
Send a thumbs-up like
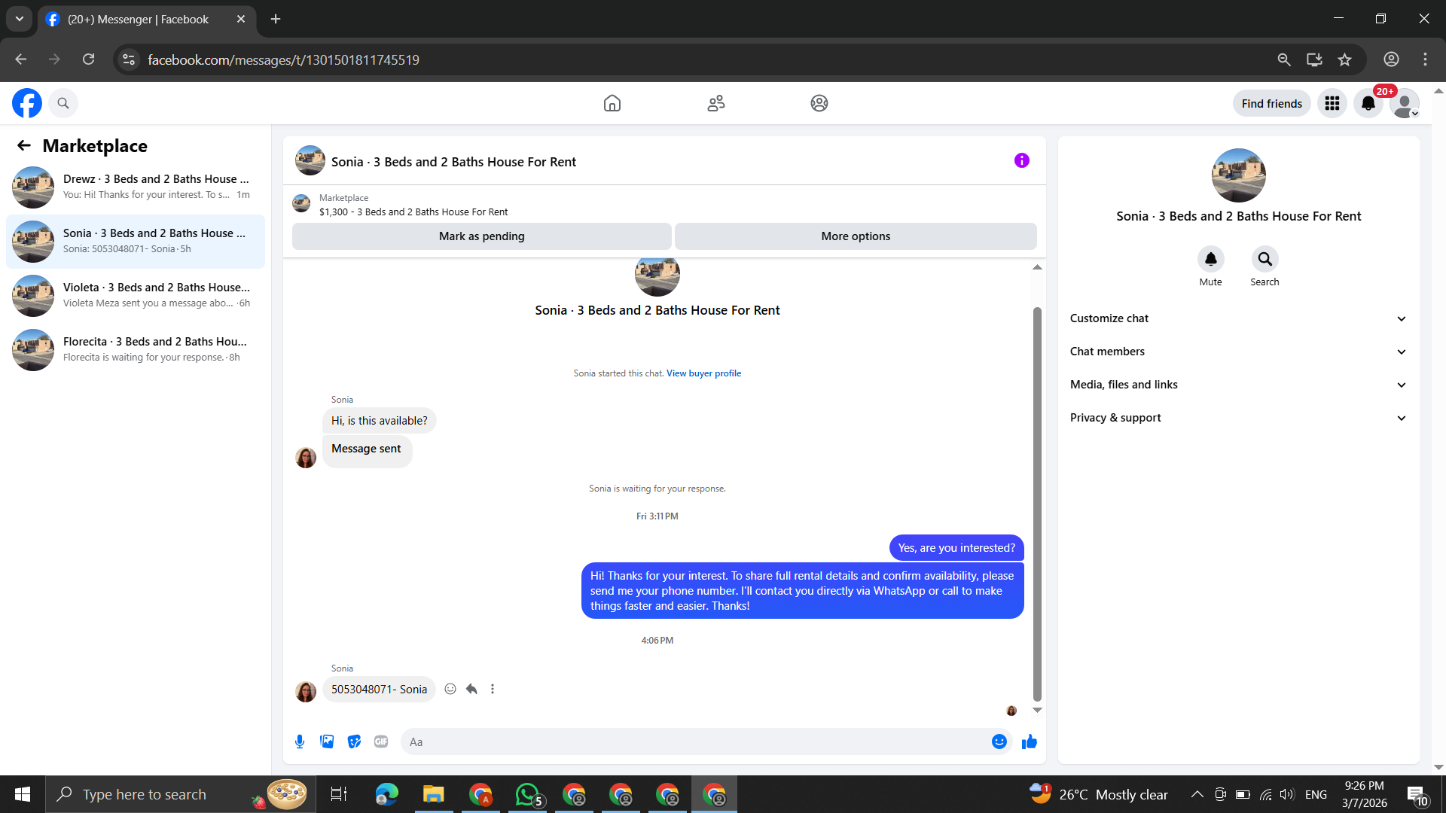pyautogui.click(x=1030, y=741)
